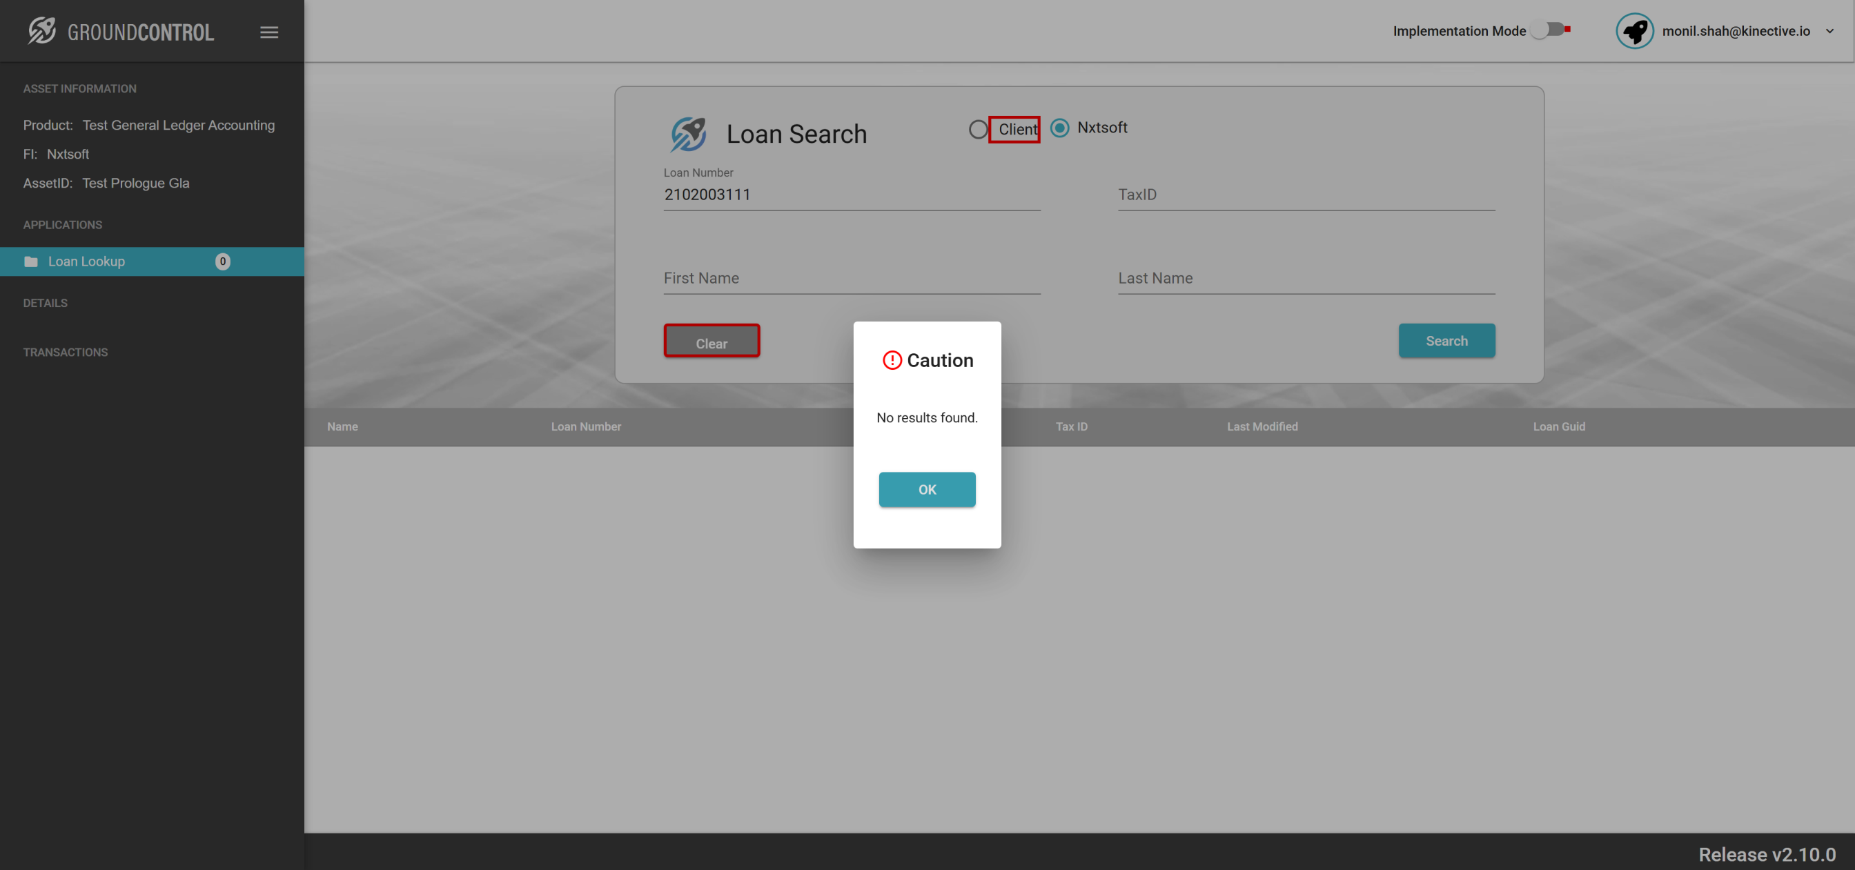Focus the TaxID input field
The height and width of the screenshot is (870, 1855).
coord(1306,195)
